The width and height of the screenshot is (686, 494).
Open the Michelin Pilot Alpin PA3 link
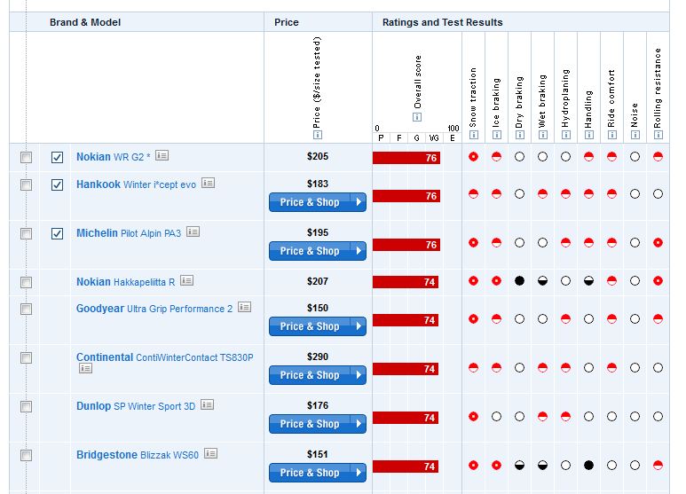coord(129,233)
